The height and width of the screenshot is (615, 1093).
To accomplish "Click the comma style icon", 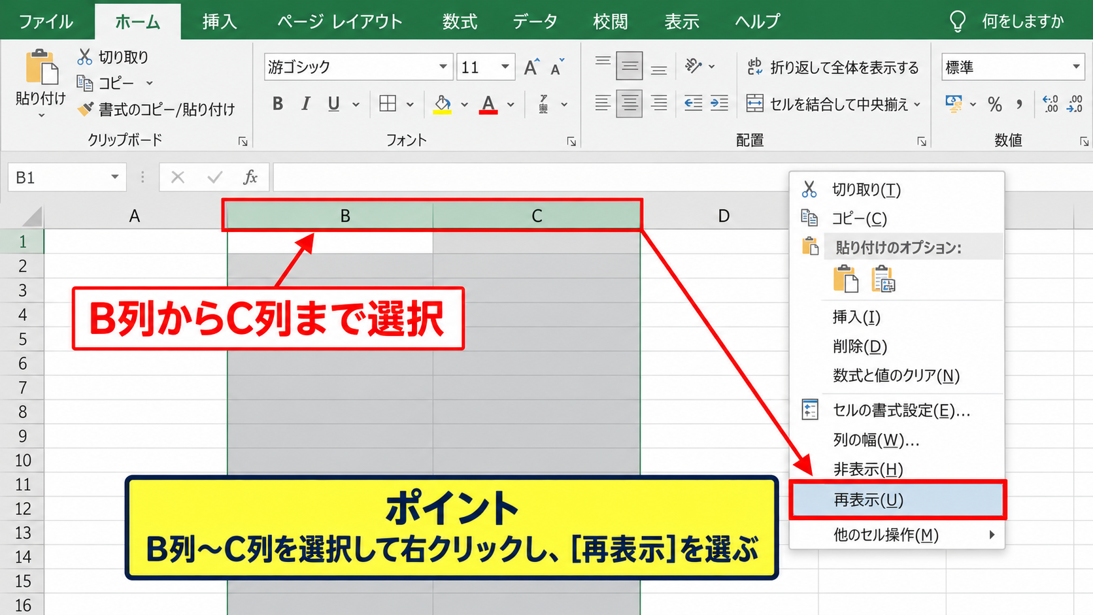I will point(1019,104).
